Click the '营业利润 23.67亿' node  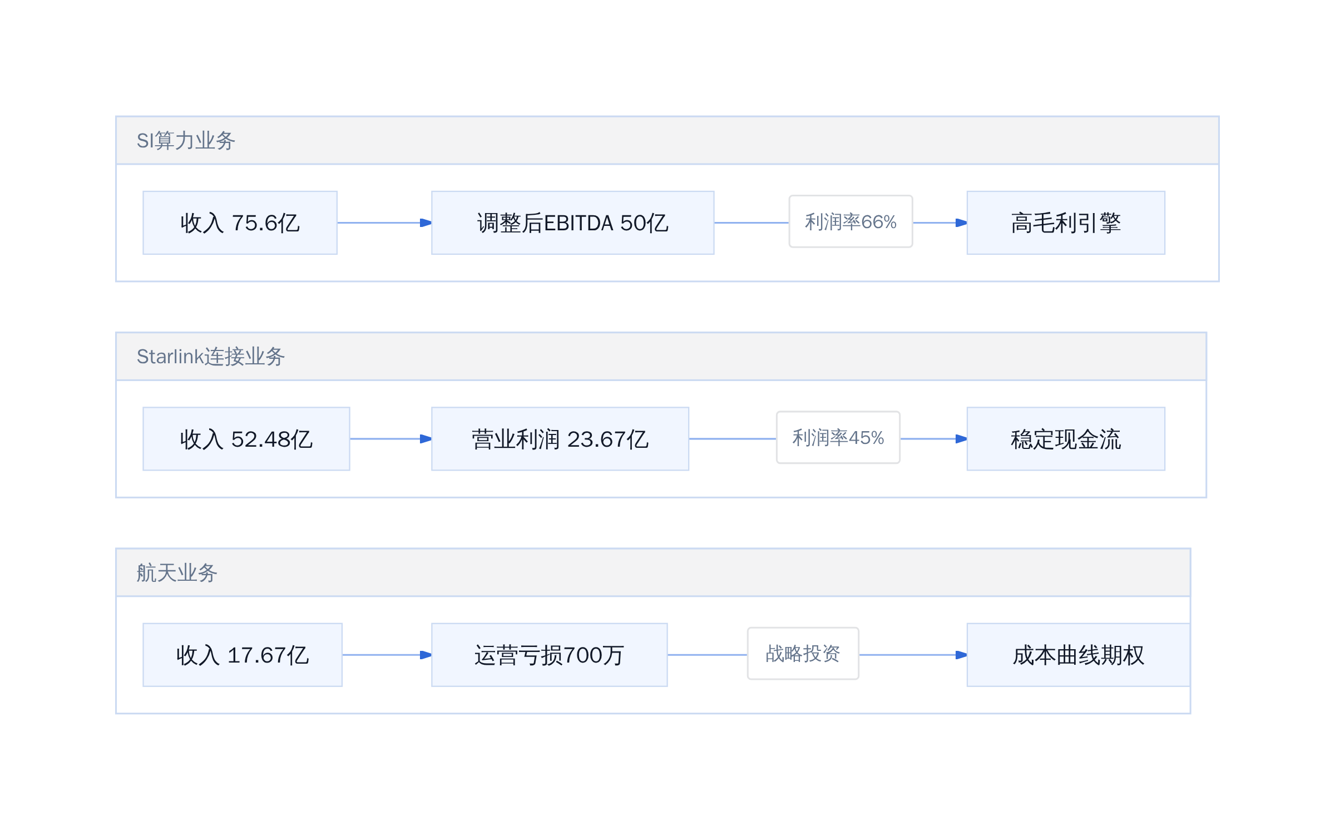pos(560,439)
